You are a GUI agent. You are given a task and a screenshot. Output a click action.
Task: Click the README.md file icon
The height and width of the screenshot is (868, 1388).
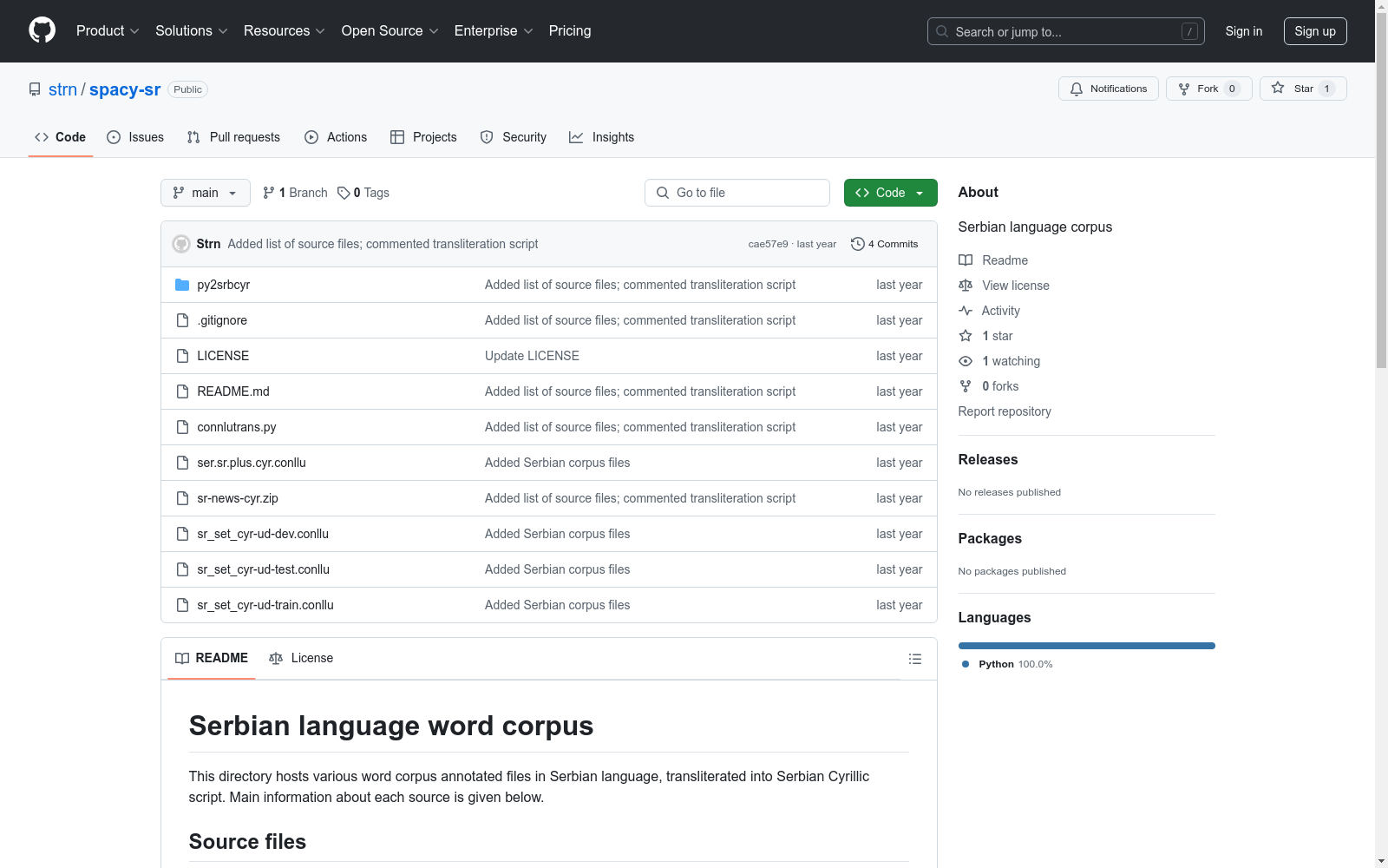(182, 391)
